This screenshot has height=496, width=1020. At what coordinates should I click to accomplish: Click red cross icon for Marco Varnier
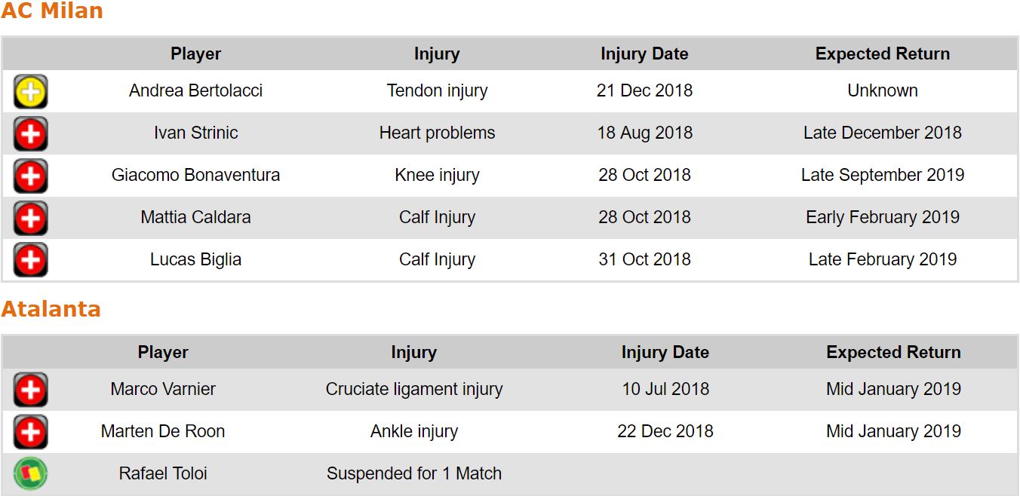coord(30,390)
